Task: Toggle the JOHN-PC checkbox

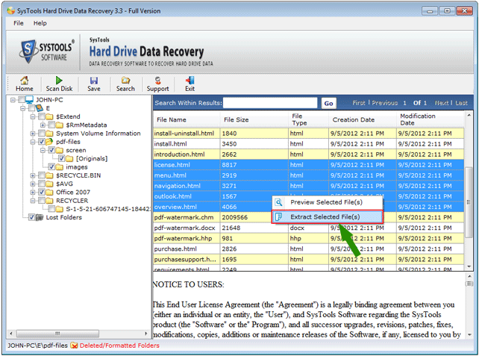Action: click(x=22, y=99)
